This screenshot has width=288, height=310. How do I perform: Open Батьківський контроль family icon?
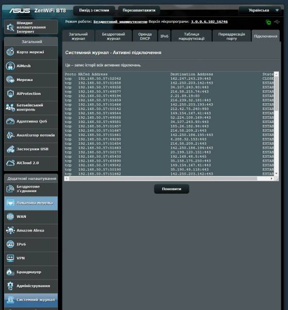click(10, 107)
